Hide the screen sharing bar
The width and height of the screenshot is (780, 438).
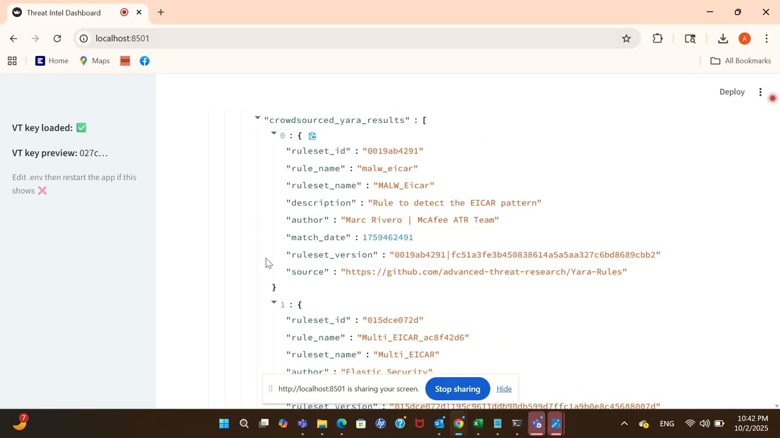[504, 389]
